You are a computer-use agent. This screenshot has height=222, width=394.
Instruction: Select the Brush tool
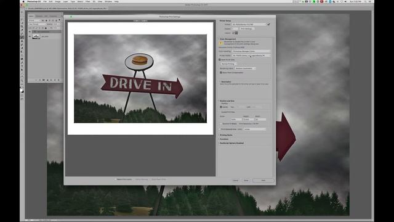coord(22,37)
